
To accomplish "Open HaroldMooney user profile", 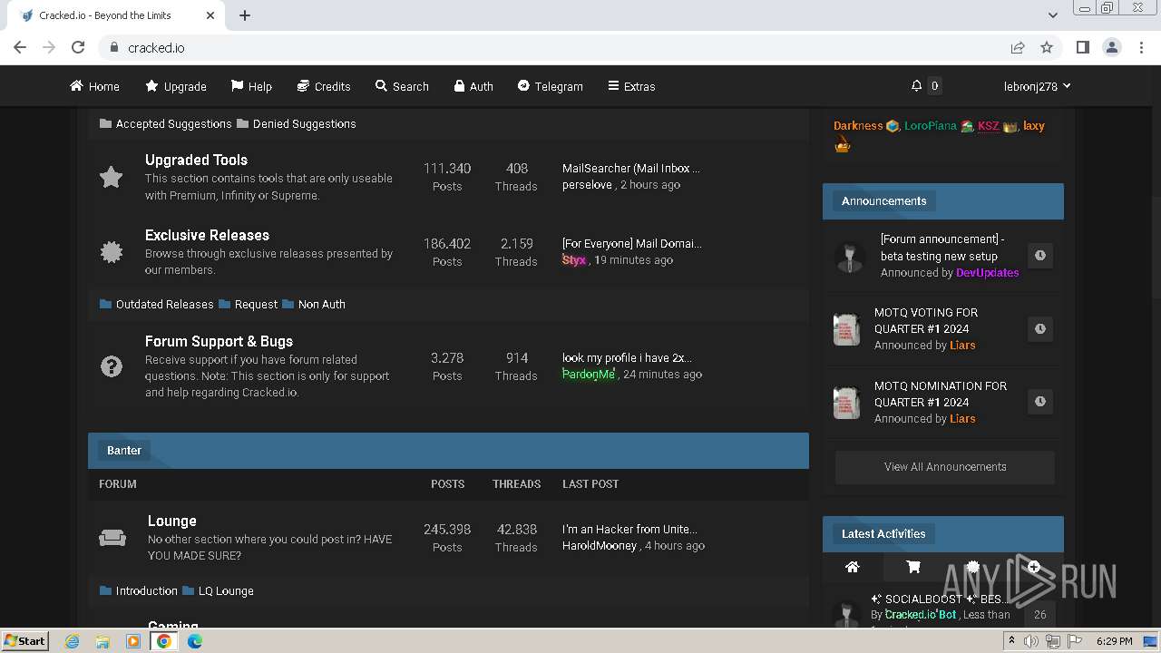I will pyautogui.click(x=600, y=545).
